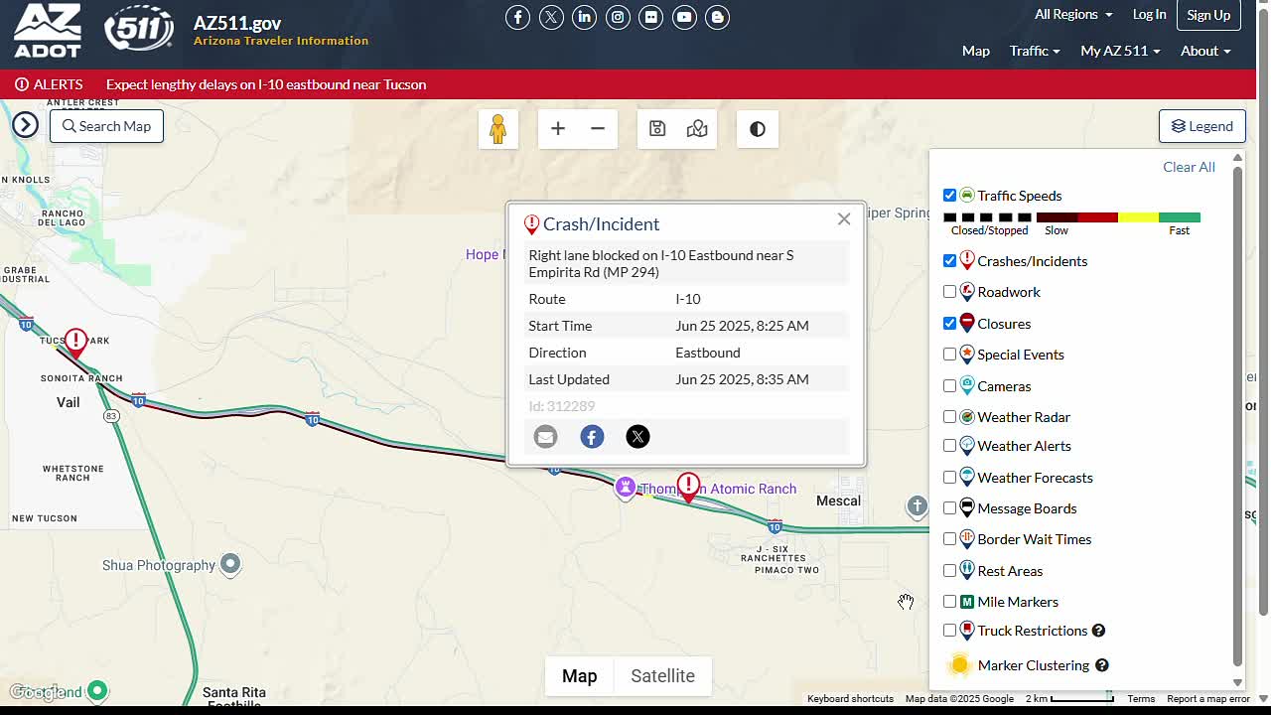
Task: Open the Map navigation menu item
Action: pyautogui.click(x=975, y=51)
